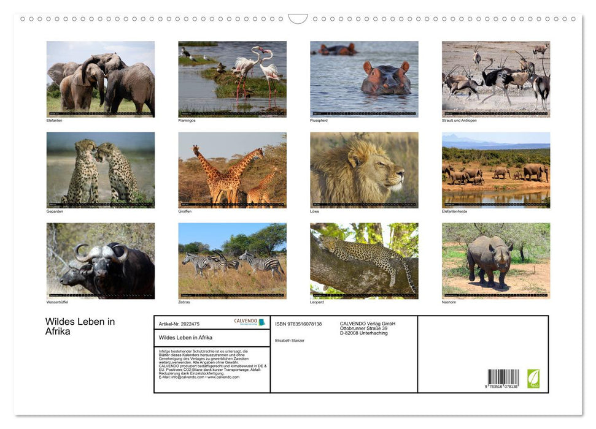The image size is (596, 429).
Task: Select the Elefantenherde photo
Action: (496, 169)
